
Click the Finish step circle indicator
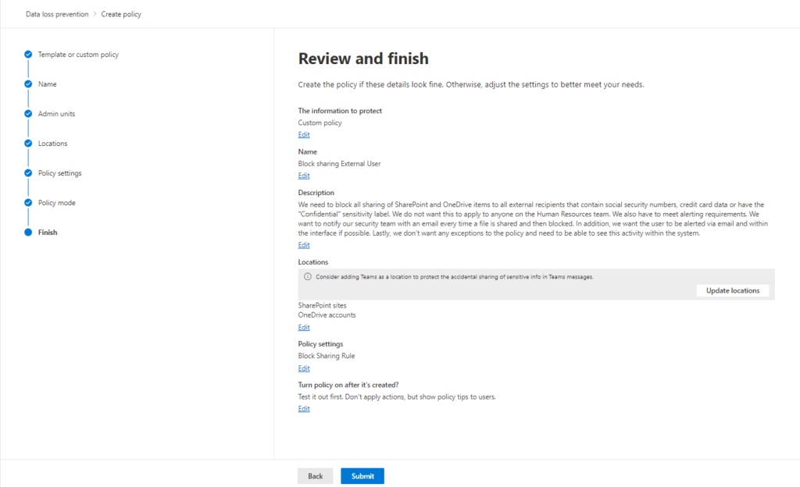point(28,233)
